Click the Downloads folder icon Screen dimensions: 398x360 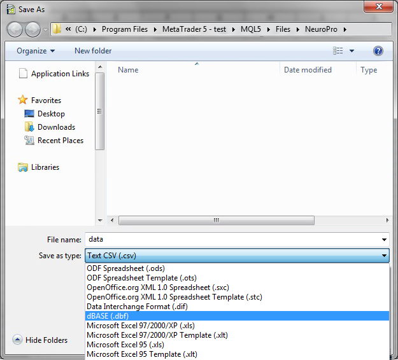click(29, 127)
